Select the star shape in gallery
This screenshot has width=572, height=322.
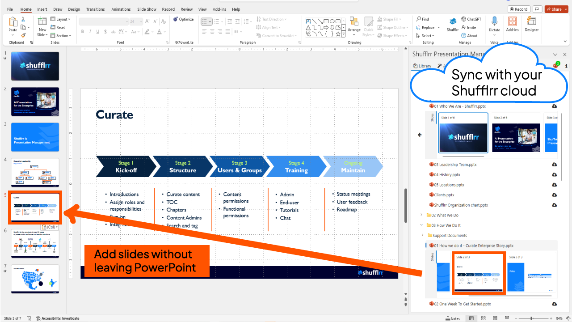(x=338, y=34)
